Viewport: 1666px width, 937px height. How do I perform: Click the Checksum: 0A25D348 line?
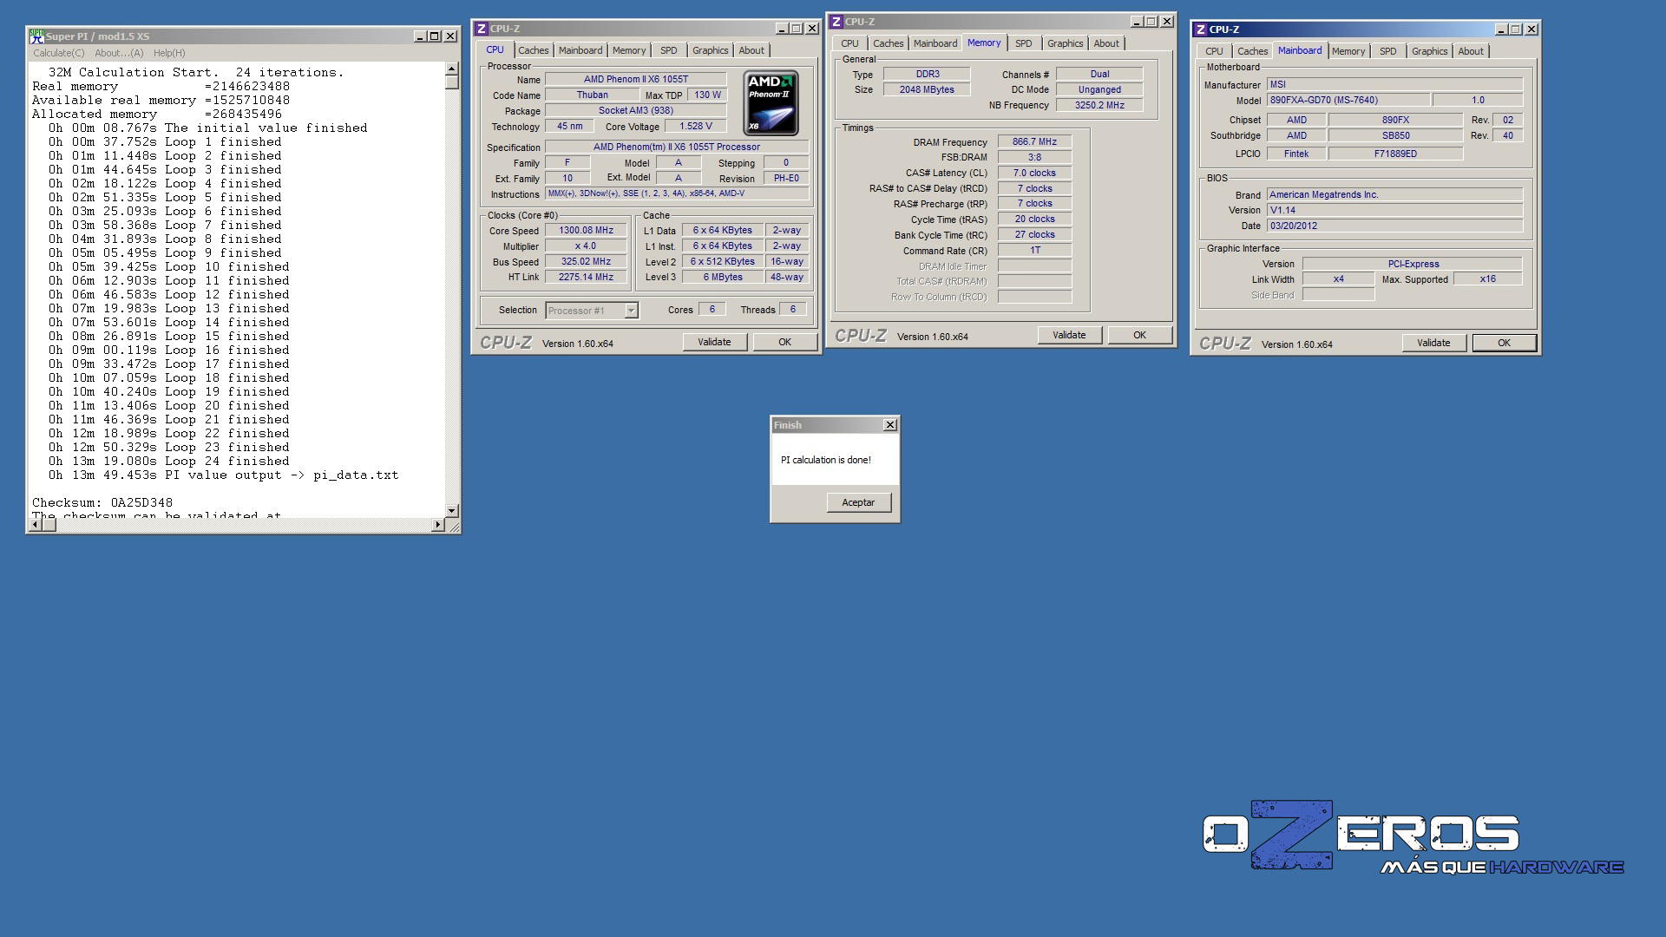point(102,503)
